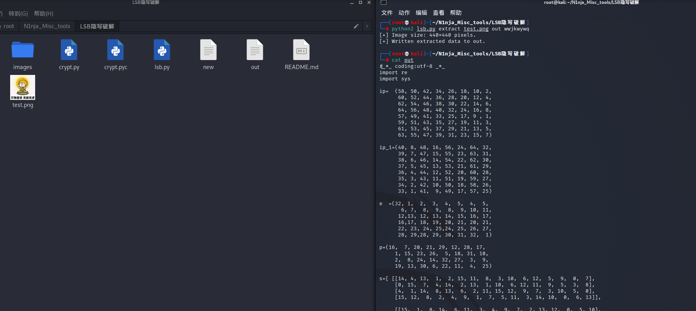Select the crypt.py Python file icon
This screenshot has height=311, width=696.
pos(69,50)
